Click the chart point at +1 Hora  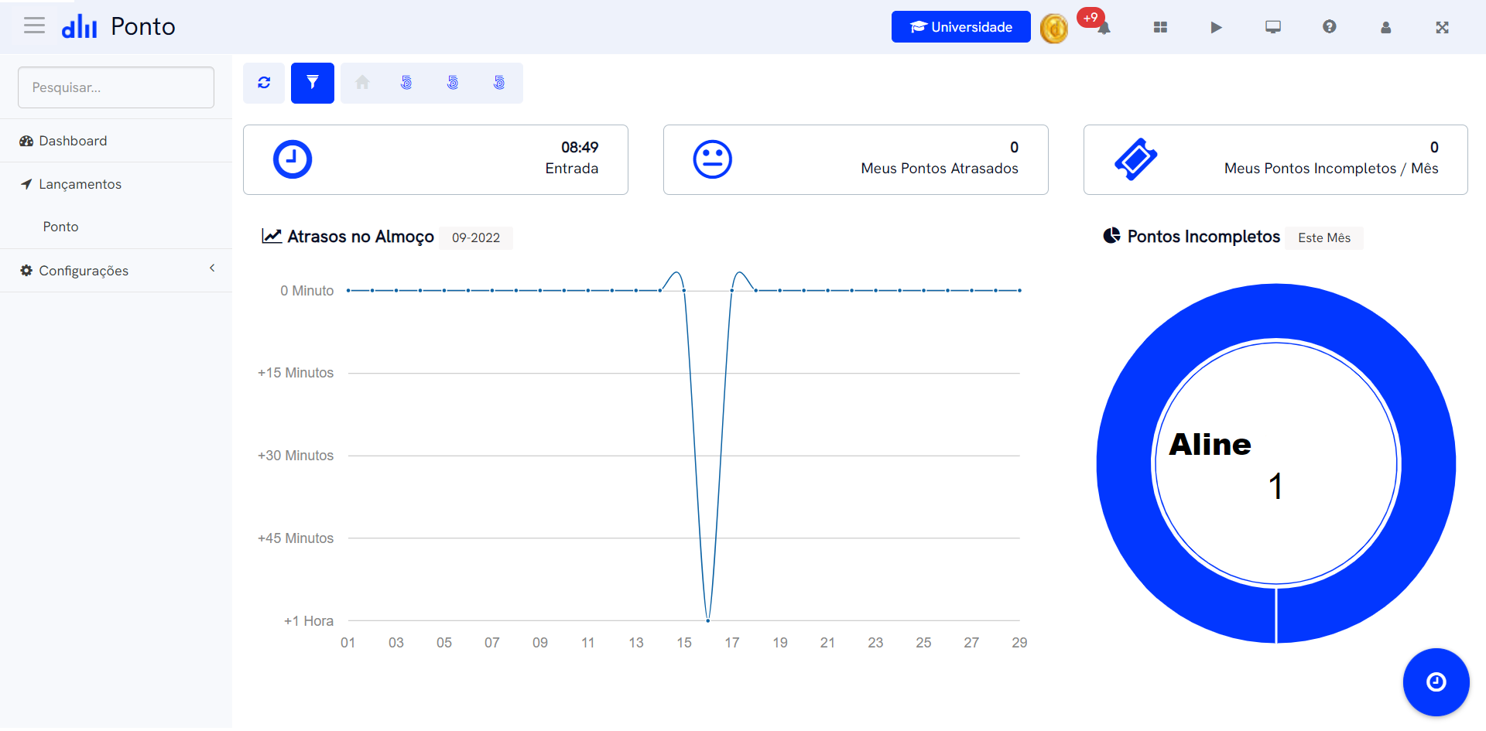[708, 620]
